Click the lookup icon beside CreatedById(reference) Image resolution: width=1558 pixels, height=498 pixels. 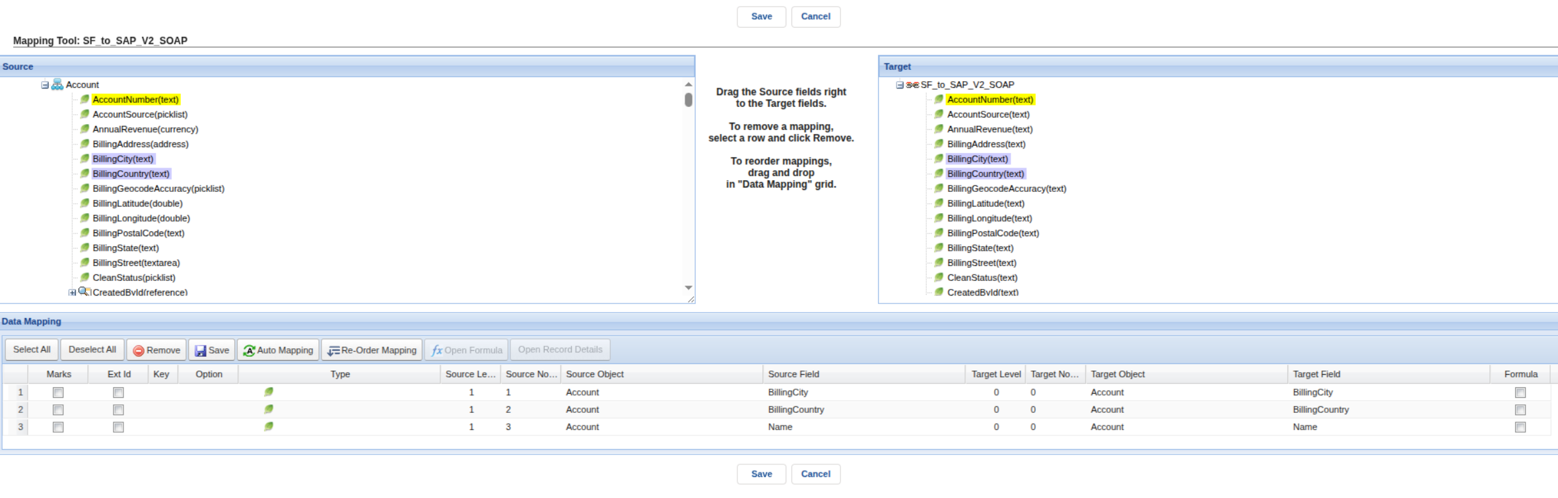tap(85, 292)
